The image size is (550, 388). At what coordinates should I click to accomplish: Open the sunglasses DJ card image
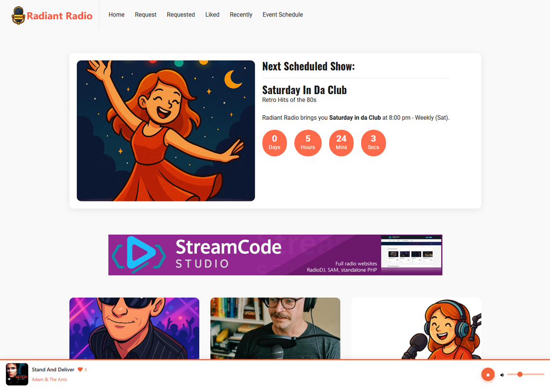[x=134, y=328]
